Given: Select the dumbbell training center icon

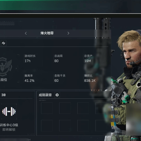Looking at the screenshot, I should [x=9, y=111].
